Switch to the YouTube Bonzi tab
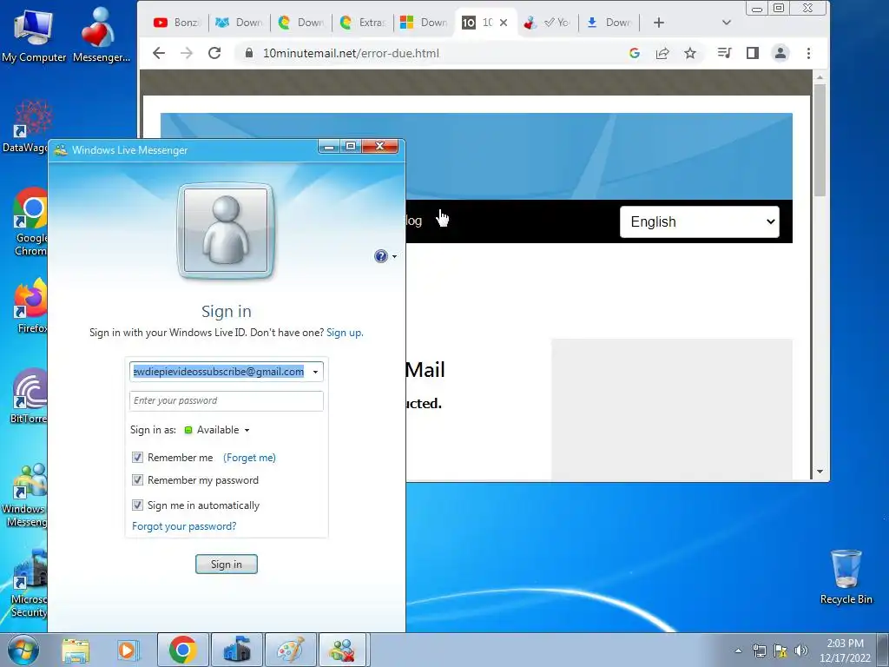This screenshot has width=889, height=667. pyautogui.click(x=177, y=23)
